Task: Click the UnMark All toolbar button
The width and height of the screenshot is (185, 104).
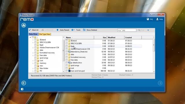Action: coord(47,30)
